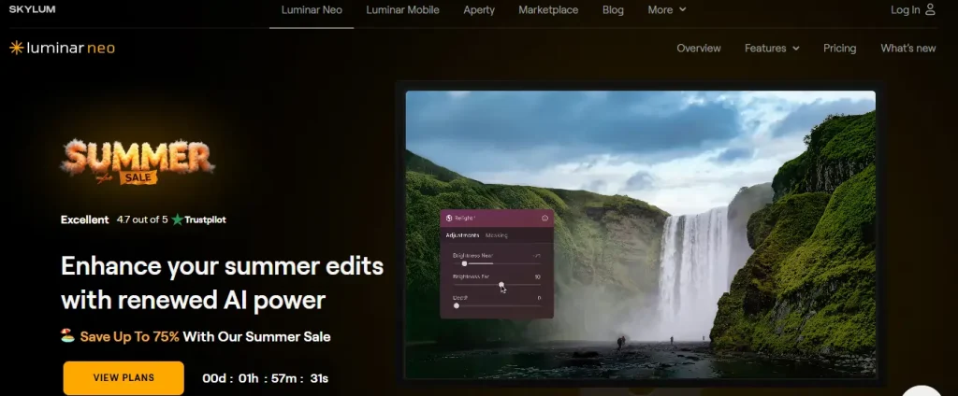Open the More dropdown menu
The height and width of the screenshot is (396, 958).
click(666, 9)
